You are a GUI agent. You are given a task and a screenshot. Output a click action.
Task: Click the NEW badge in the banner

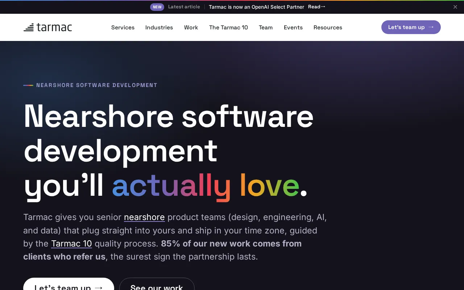pos(157,7)
